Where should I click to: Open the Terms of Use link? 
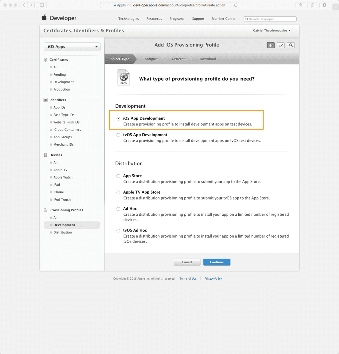[188, 279]
